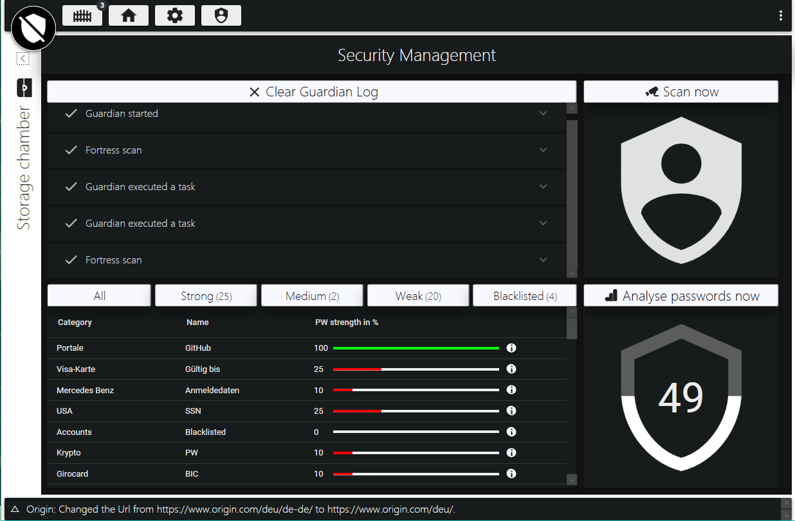Click the Scan now button
This screenshot has width=795, height=521.
[x=681, y=91]
